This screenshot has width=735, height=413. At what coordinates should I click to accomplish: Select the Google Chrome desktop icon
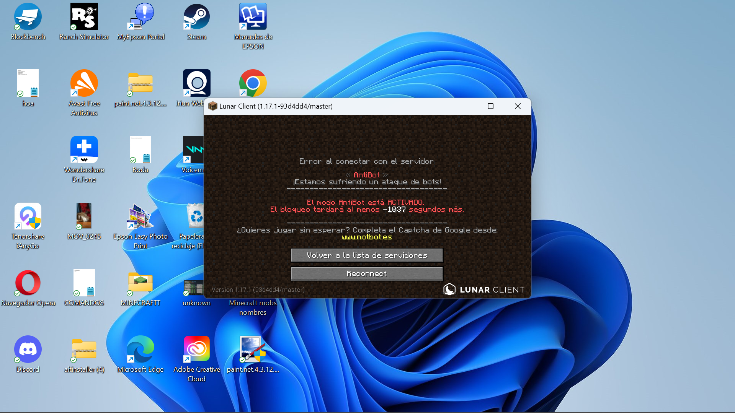click(x=253, y=83)
